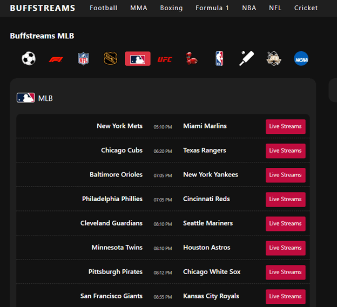Click the New York Mets team name
The height and width of the screenshot is (307, 337).
[119, 126]
